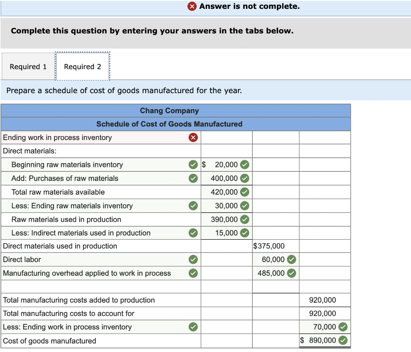Click green check next to 390,000 value
Image resolution: width=411 pixels, height=352 pixels.
(x=245, y=220)
